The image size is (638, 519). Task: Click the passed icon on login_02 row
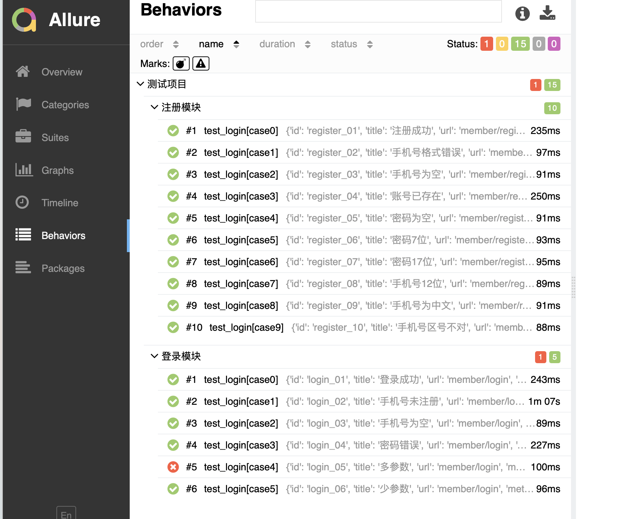pos(173,401)
